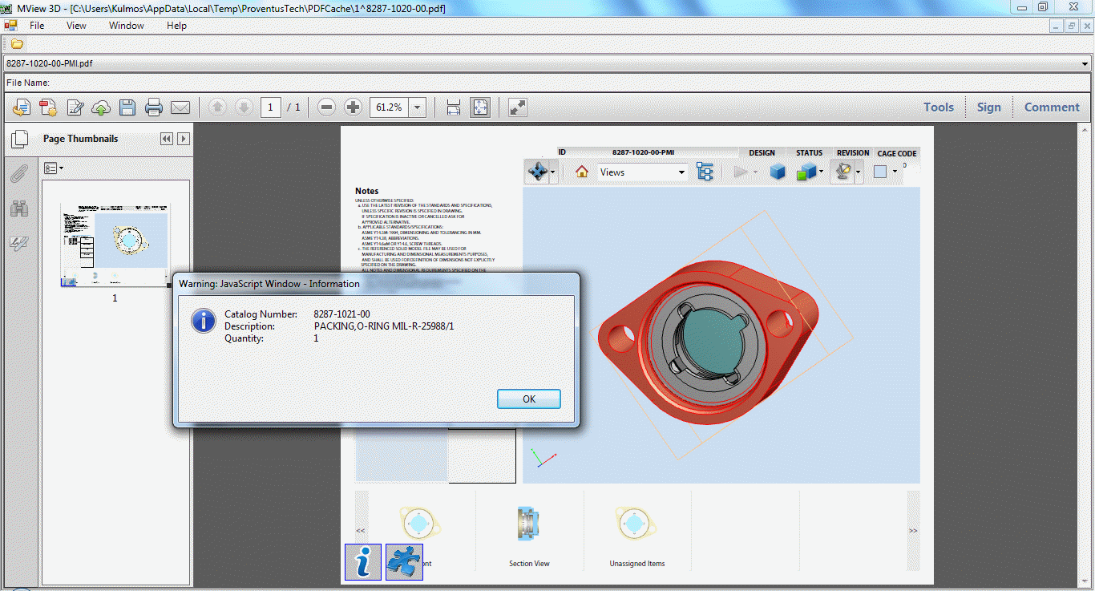Open the Attachments paperclip panel

click(19, 173)
